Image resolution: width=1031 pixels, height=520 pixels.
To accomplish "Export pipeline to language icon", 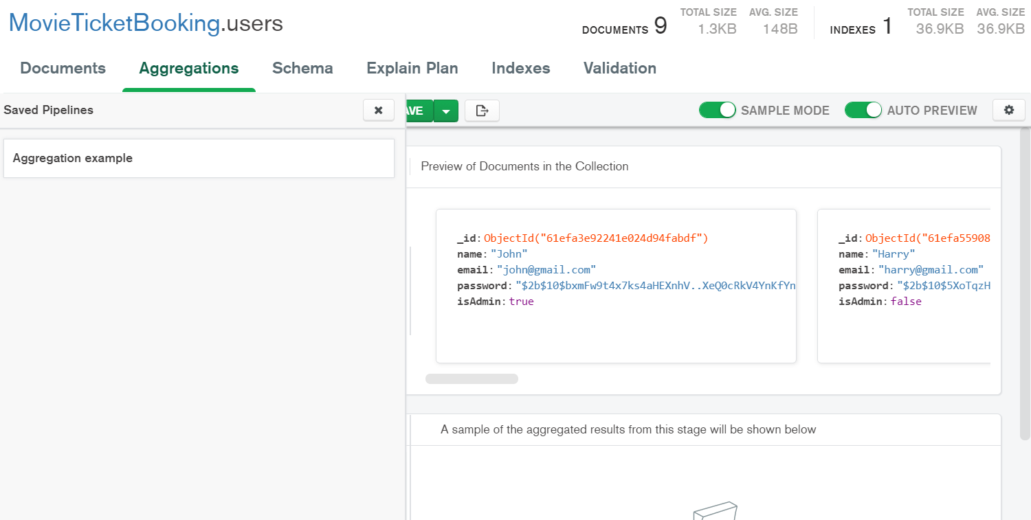I will [x=482, y=111].
